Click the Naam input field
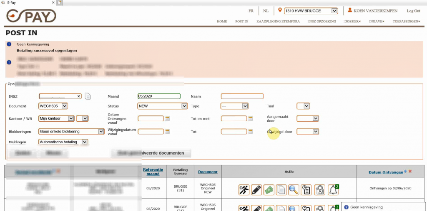Viewport: 427px width, 211px height. tap(242, 96)
